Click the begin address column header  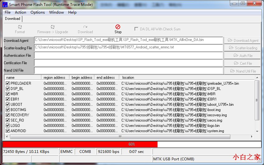click(x=82, y=78)
